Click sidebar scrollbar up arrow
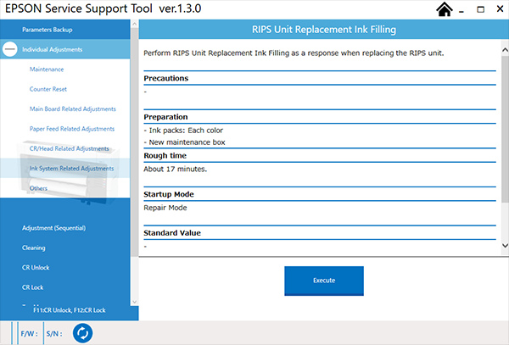Image resolution: width=509 pixels, height=345 pixels. (x=134, y=24)
